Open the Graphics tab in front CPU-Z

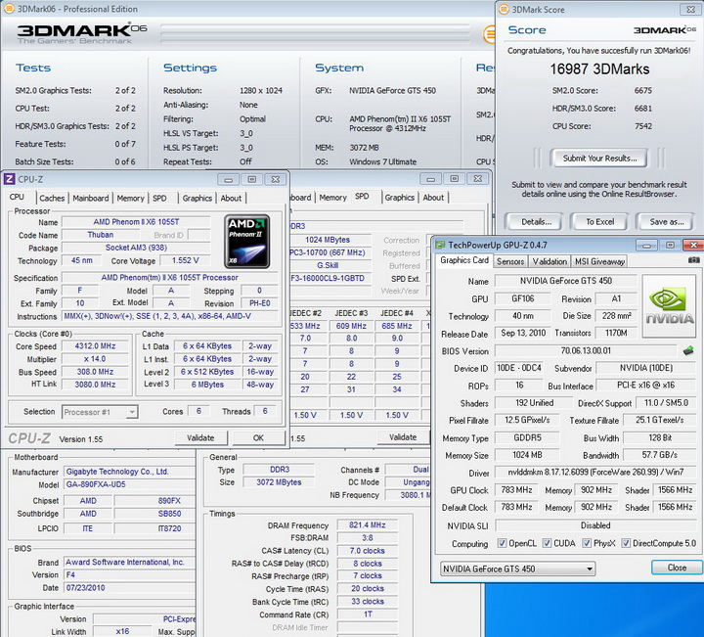click(198, 198)
